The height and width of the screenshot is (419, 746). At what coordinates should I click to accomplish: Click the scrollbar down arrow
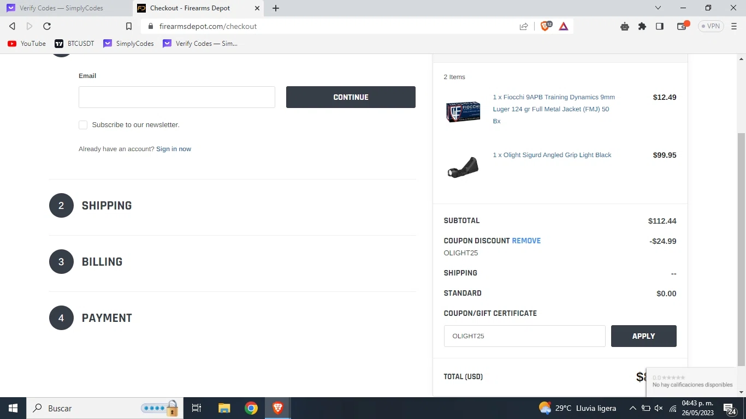[741, 392]
